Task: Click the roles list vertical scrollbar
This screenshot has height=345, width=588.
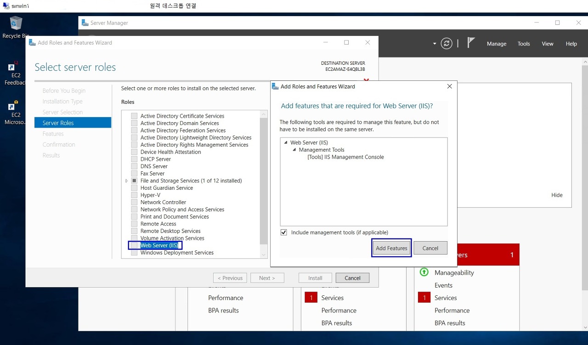Action: [x=264, y=181]
